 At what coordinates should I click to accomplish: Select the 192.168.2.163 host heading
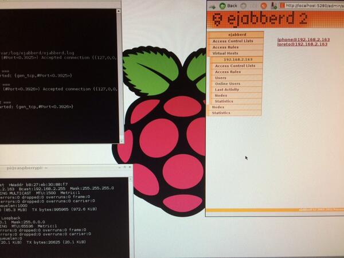tap(238, 60)
